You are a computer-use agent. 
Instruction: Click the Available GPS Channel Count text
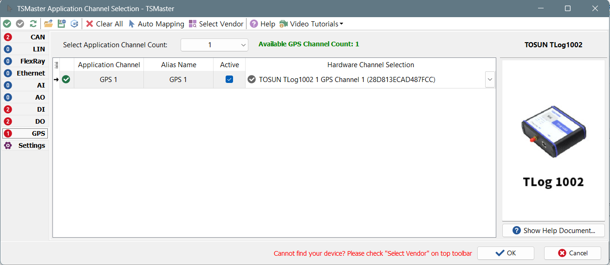(309, 44)
